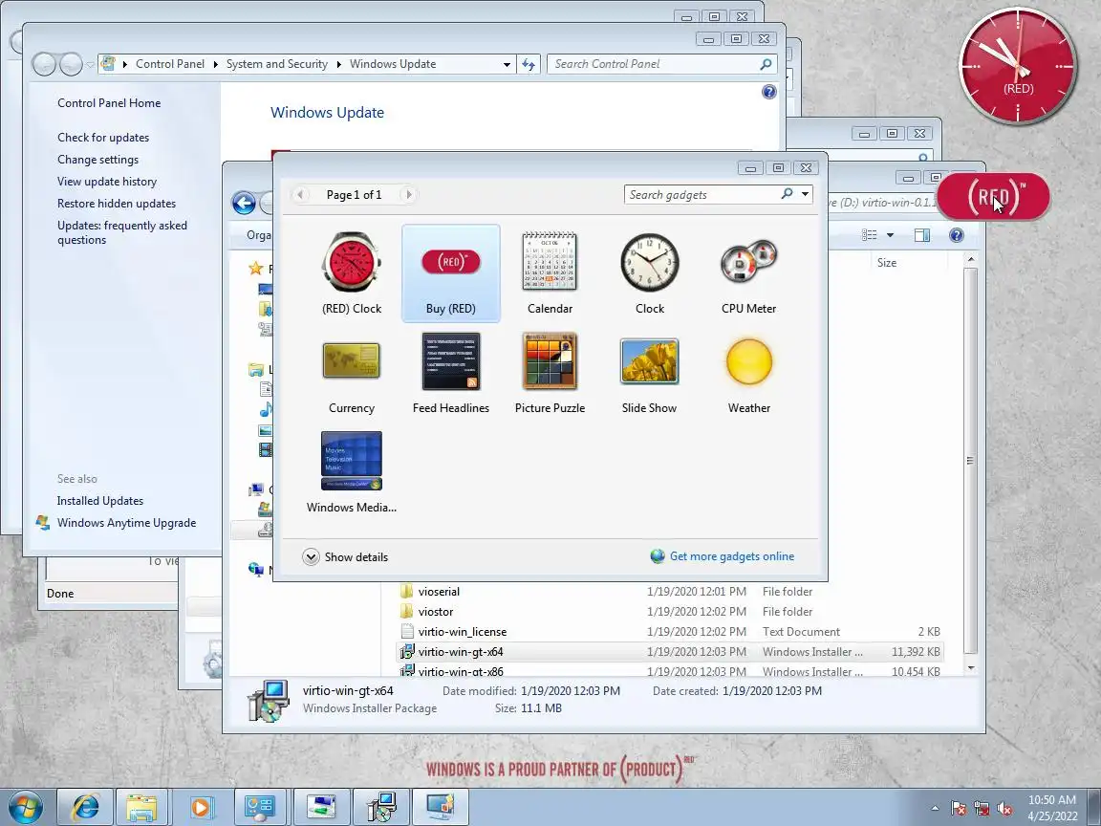Viewport: 1101px width, 826px height.
Task: Select the Windows Media Center gadget
Action: tap(352, 472)
